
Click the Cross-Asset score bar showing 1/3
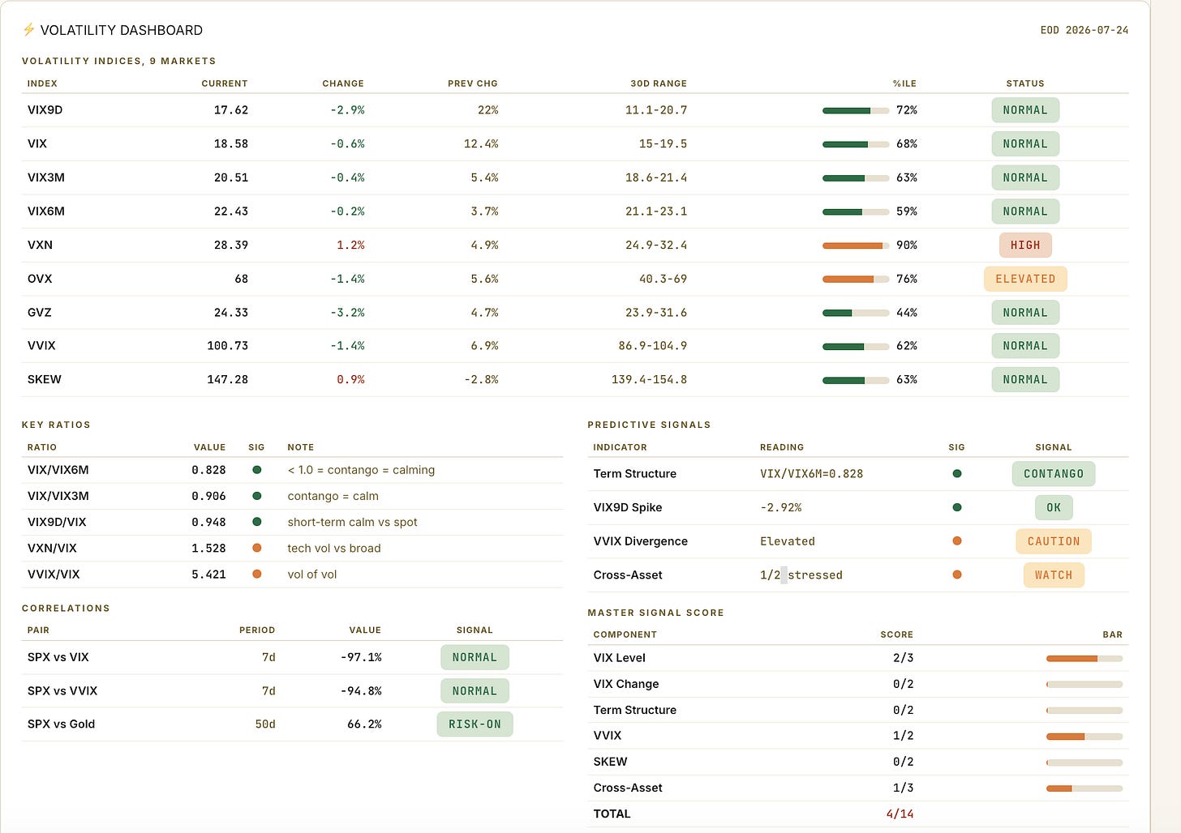[1084, 788]
